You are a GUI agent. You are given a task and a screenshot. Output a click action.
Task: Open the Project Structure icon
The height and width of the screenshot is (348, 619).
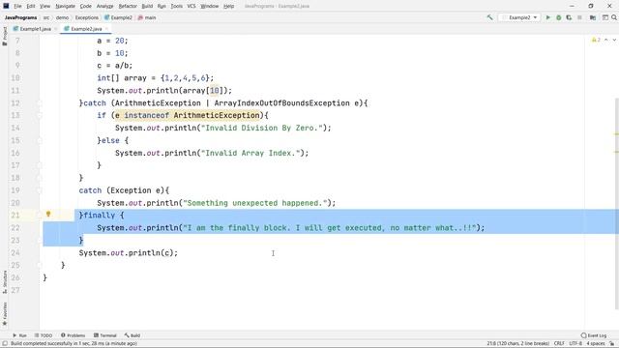[593, 17]
